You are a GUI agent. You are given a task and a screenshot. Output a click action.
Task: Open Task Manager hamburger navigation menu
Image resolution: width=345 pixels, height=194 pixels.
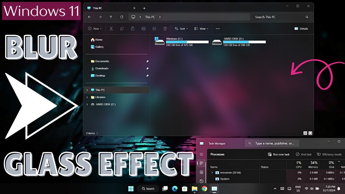pyautogui.click(x=201, y=154)
